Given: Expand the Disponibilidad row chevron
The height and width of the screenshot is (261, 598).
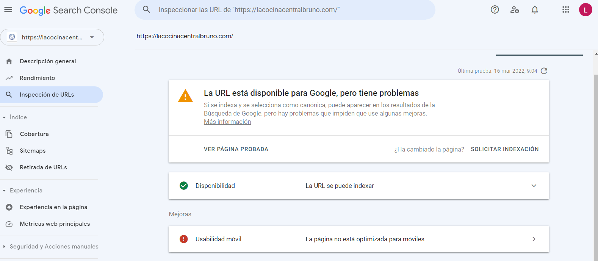Looking at the screenshot, I should 534,186.
